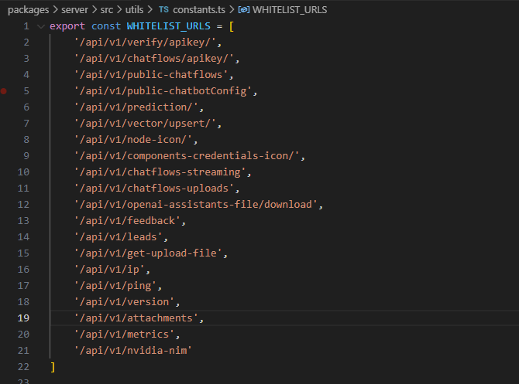Viewport: 519px width, 384px height.
Task: Place the cursor in '/api/v1/verify/apikey/'
Action: tap(146, 42)
